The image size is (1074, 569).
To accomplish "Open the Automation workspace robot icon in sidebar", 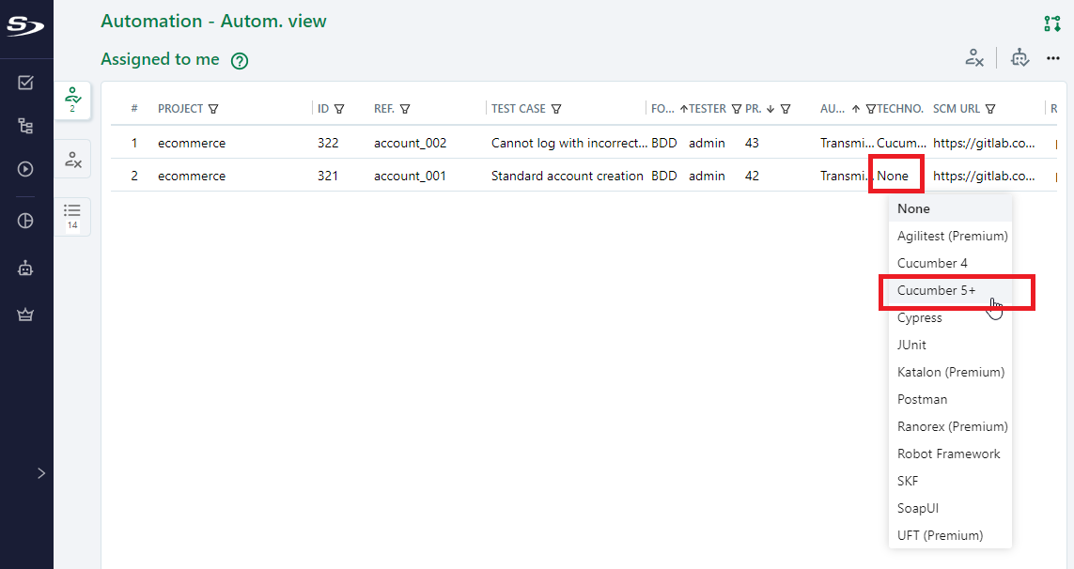I will coord(25,268).
